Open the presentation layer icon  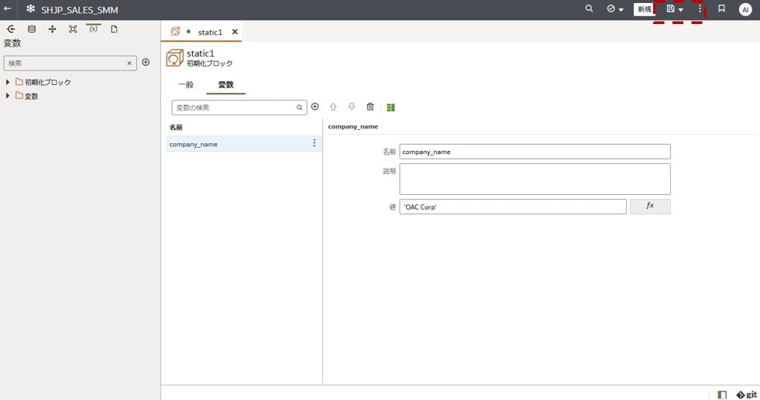(73, 29)
